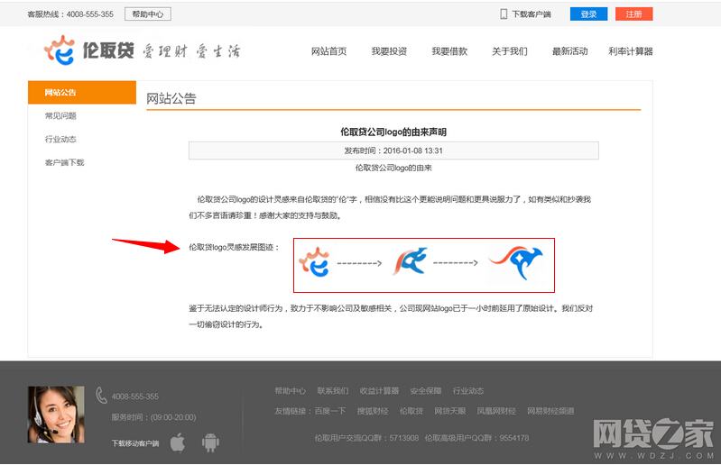
Task: Click the phone icon beside 下载客户端
Action: pyautogui.click(x=504, y=14)
